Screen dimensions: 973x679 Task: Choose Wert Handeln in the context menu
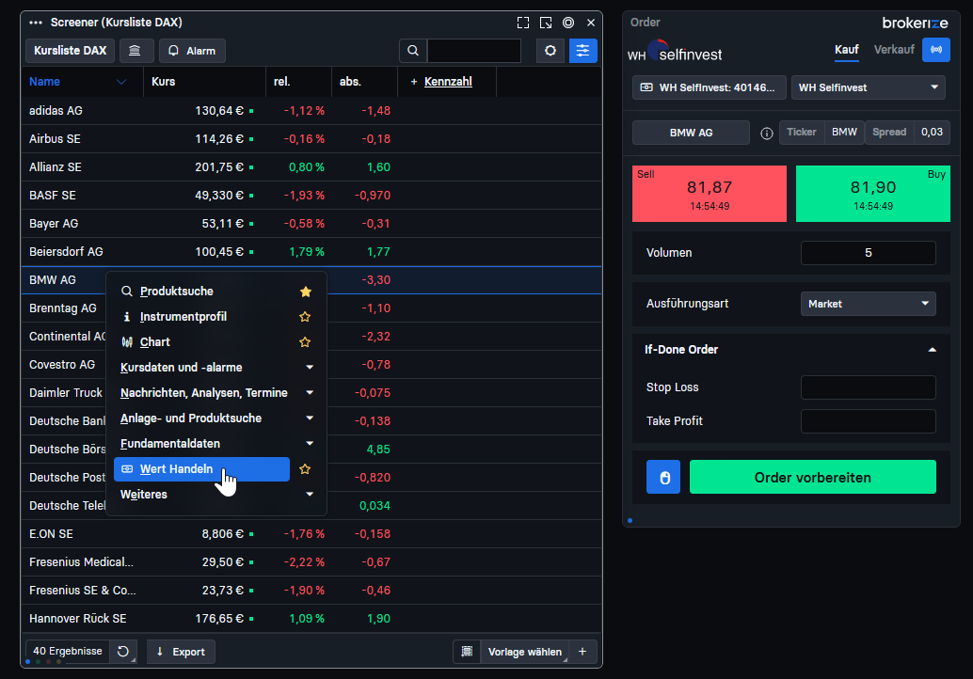coord(201,469)
